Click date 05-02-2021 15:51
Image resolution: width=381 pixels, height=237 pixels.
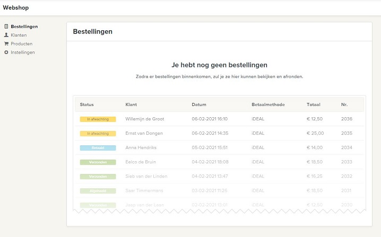click(x=210, y=147)
